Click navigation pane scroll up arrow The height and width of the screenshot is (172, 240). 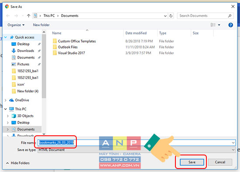[44, 32]
